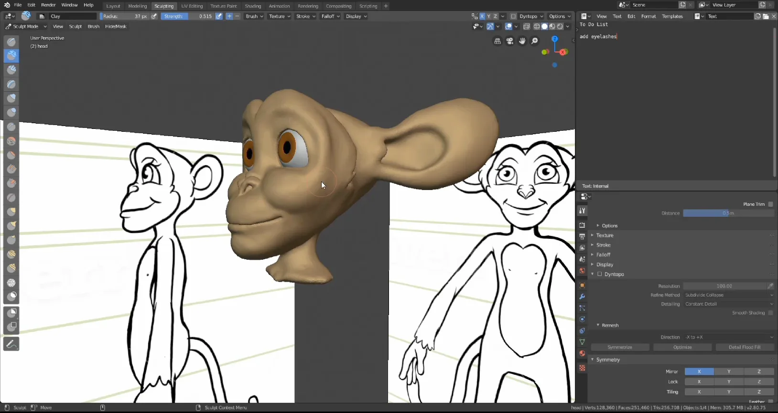Open Refine Method Subdivide Collapse dropdown

(x=729, y=295)
